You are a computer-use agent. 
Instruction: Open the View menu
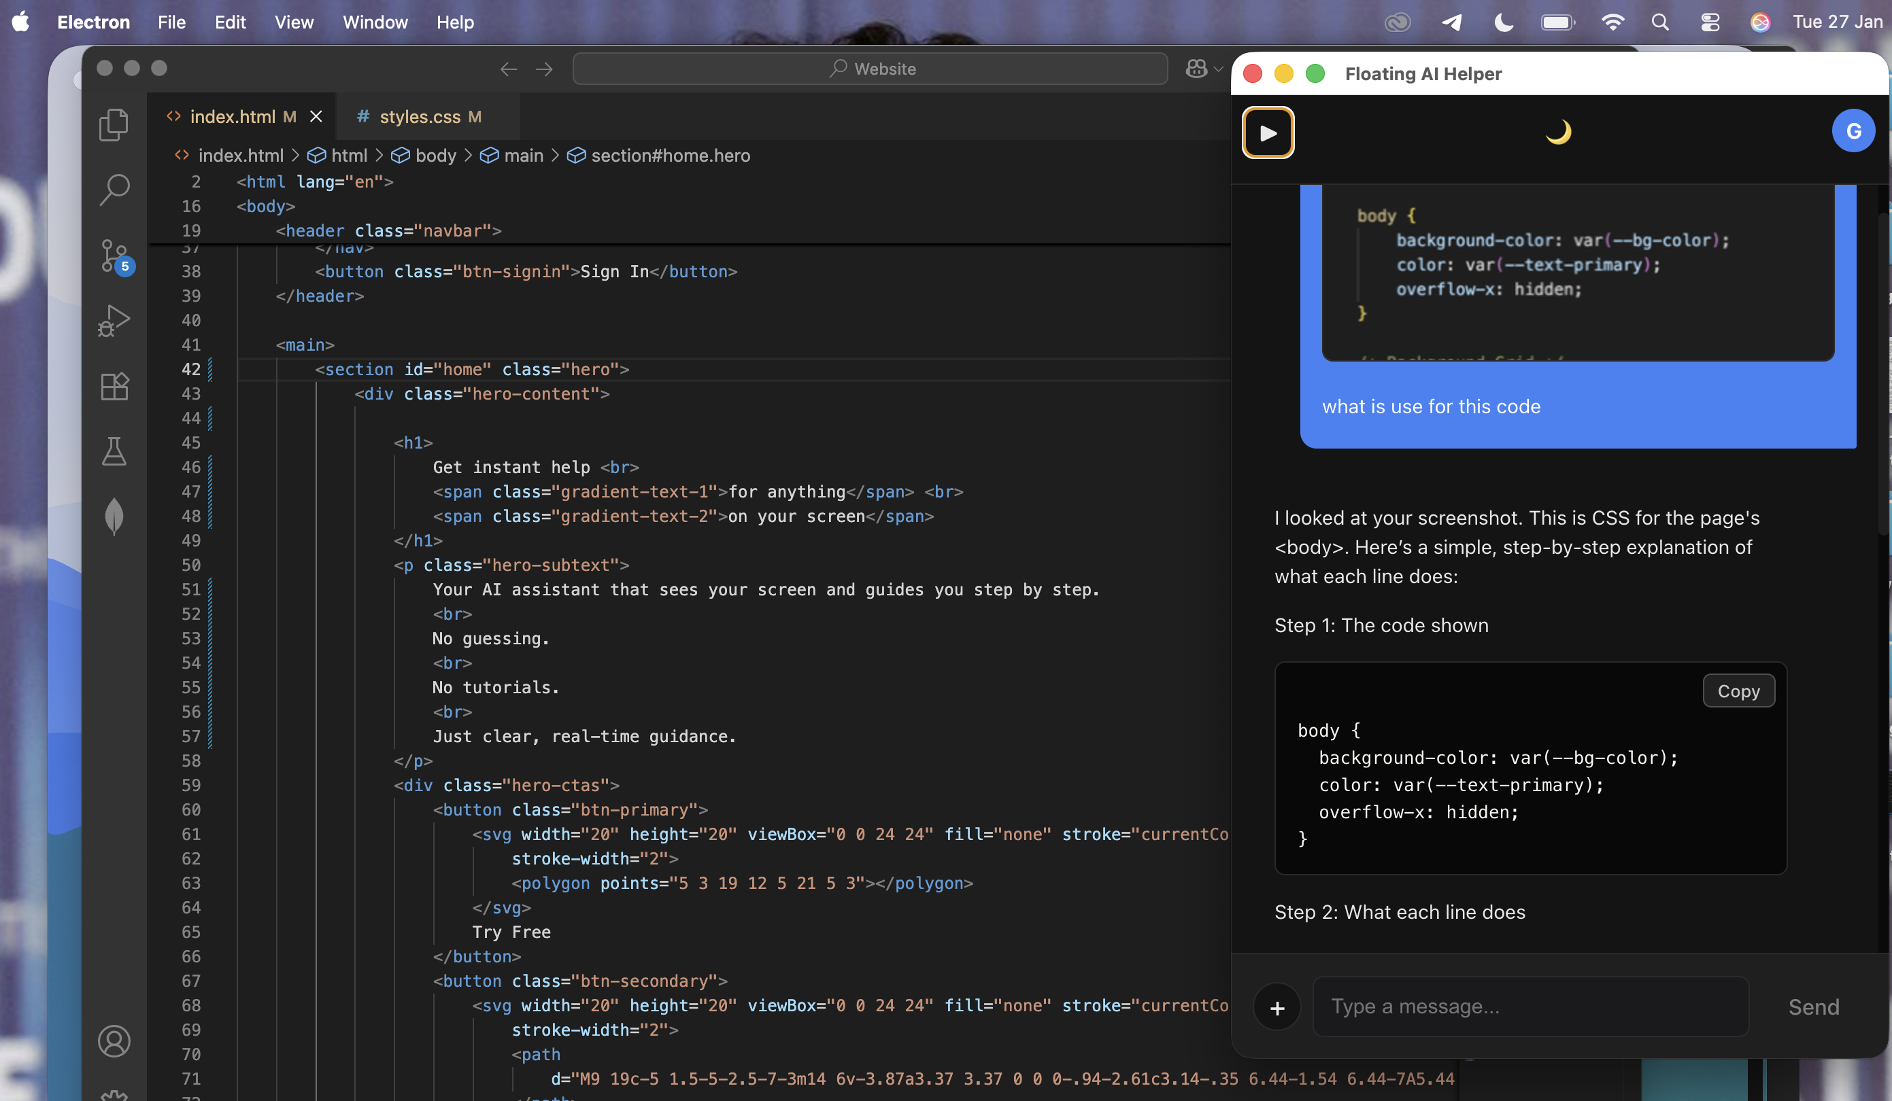click(294, 22)
